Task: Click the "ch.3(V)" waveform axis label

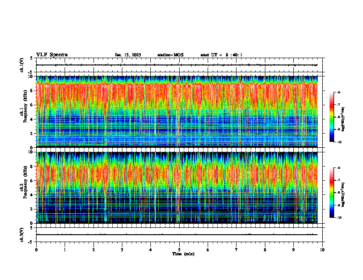Action: [22, 235]
